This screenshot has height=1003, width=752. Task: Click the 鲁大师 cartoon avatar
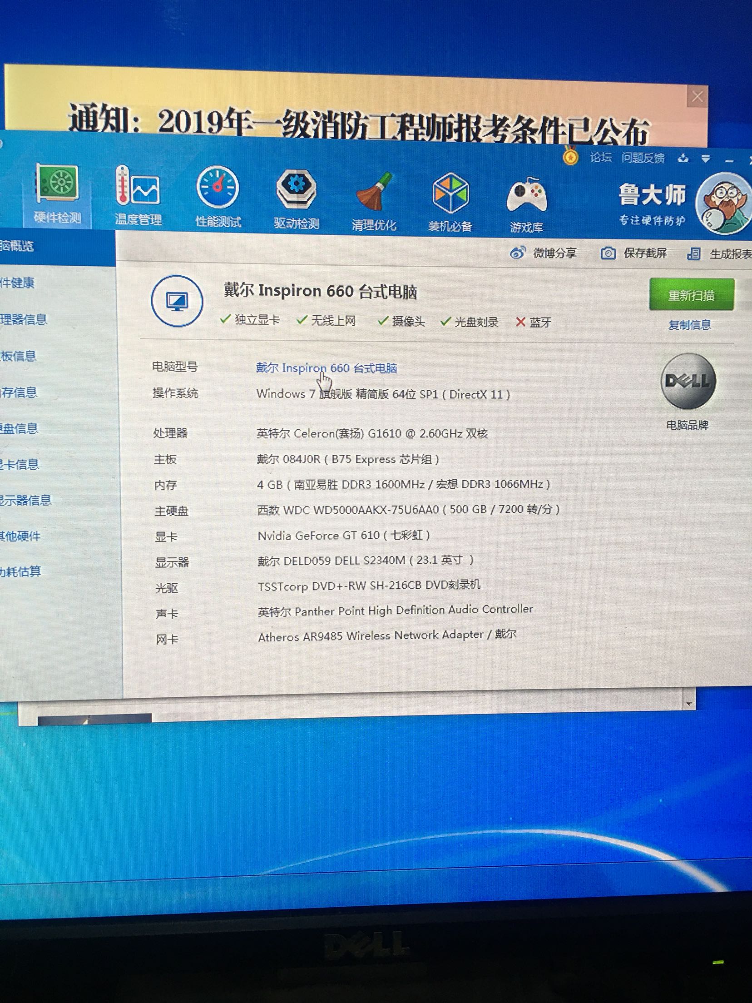[x=724, y=203]
